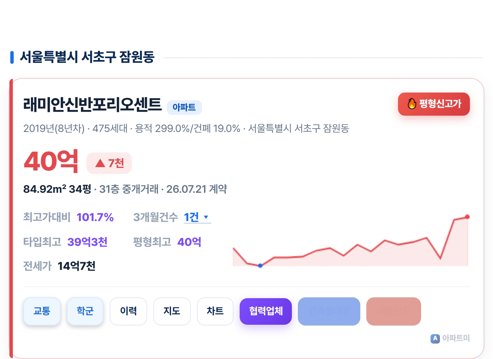
Task: Click the price trend chart area
Action: click(351, 241)
